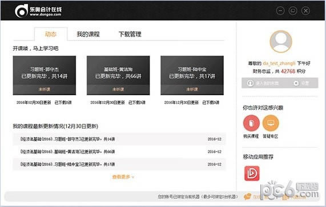326x207 pixels.
Task: Click the account-bound-machine status message
Action: 198,197
